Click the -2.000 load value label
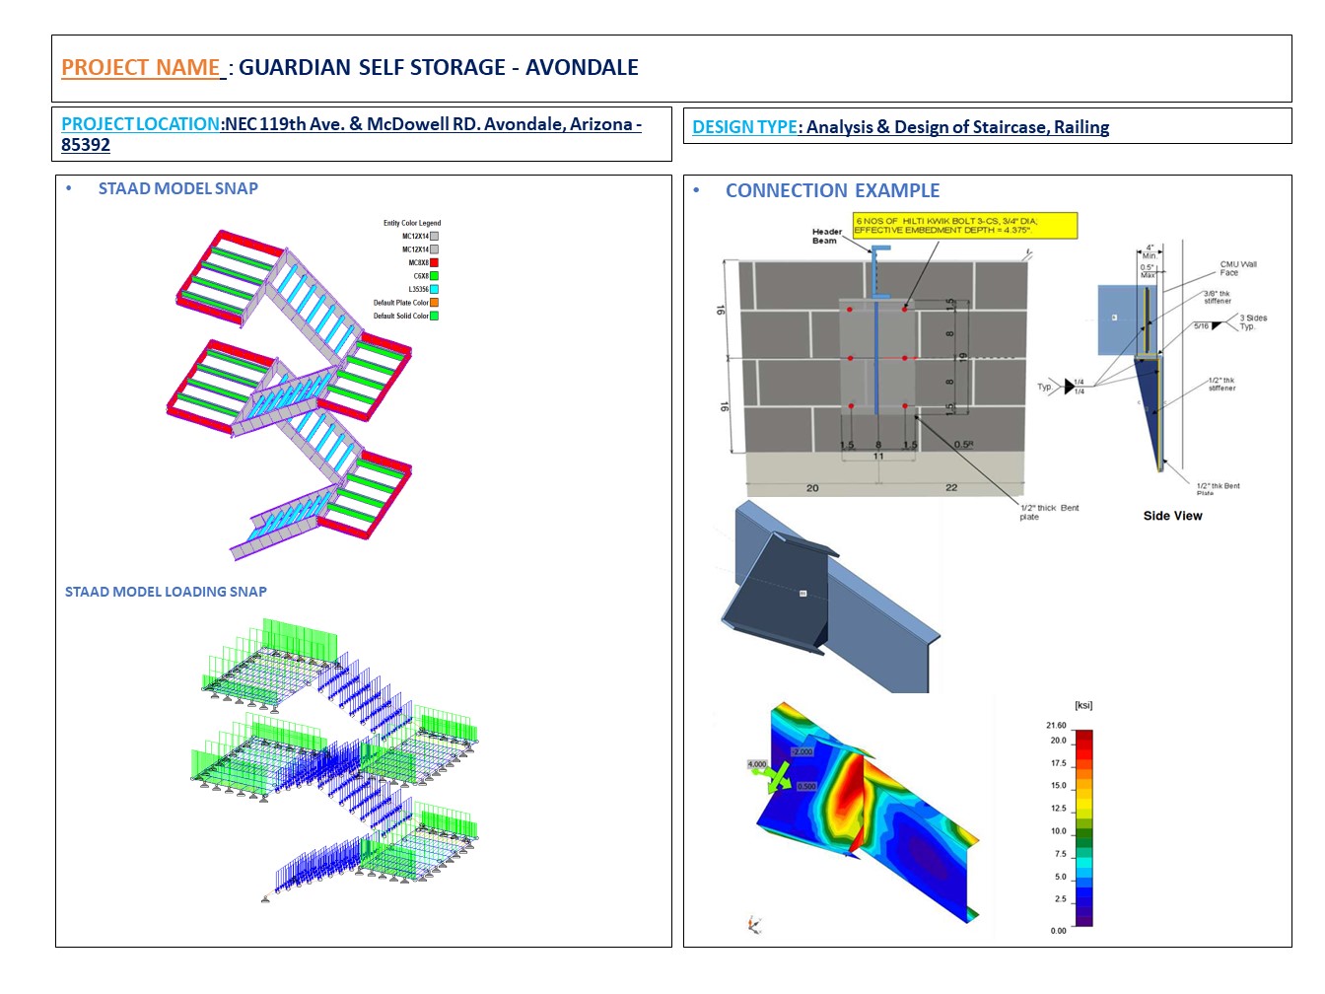1325x994 pixels. click(802, 751)
